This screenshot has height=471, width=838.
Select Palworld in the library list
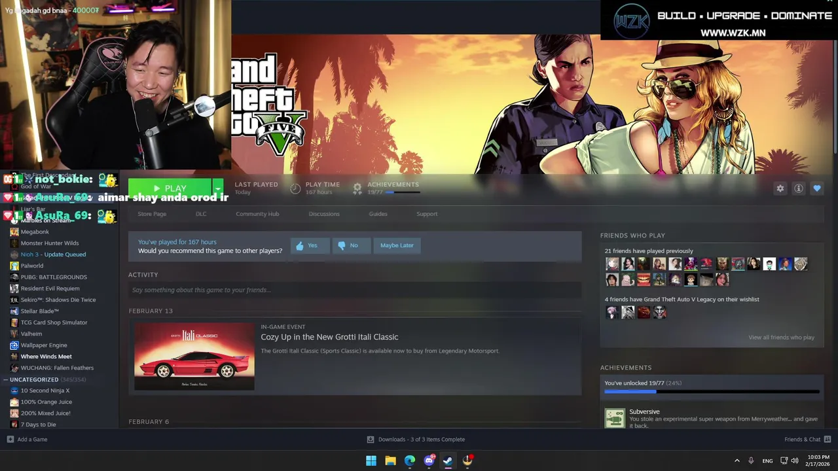point(31,266)
